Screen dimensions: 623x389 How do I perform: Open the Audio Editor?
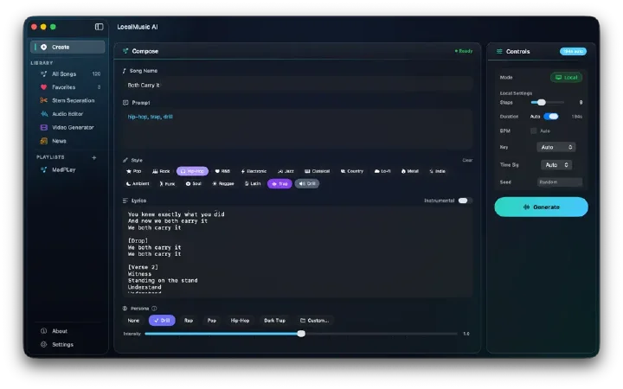tap(67, 114)
